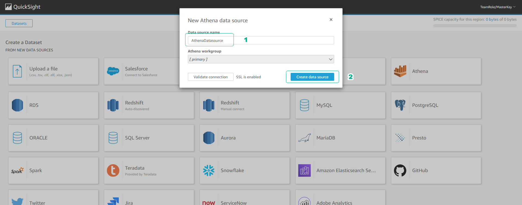Click Validate connection button

coord(210,77)
